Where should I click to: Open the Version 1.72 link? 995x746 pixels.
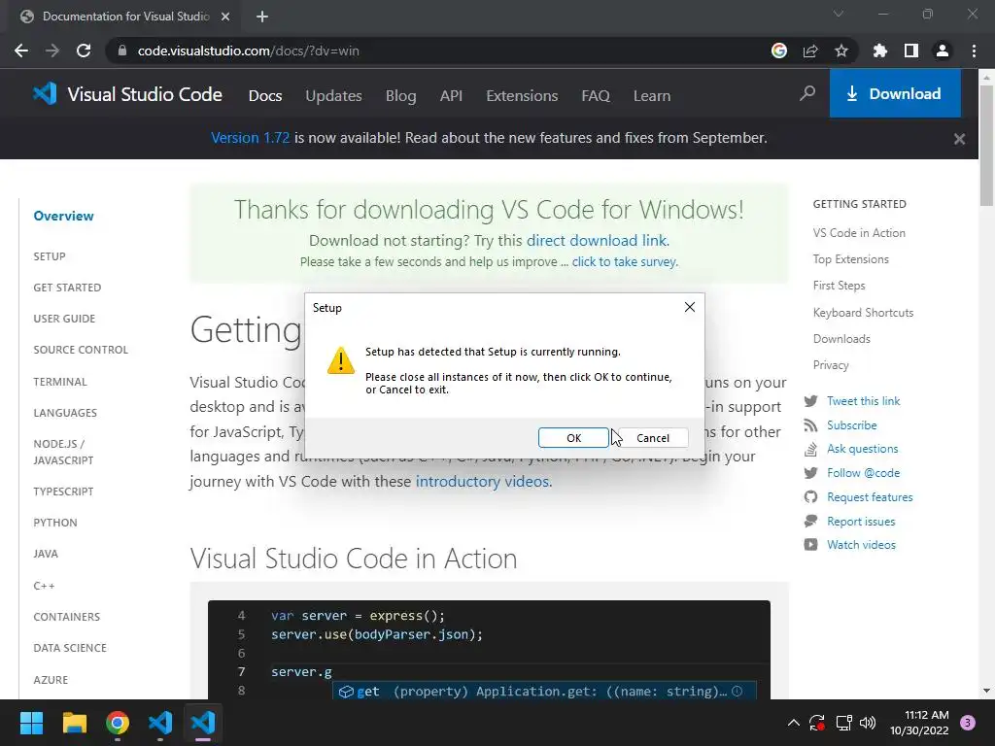250,138
